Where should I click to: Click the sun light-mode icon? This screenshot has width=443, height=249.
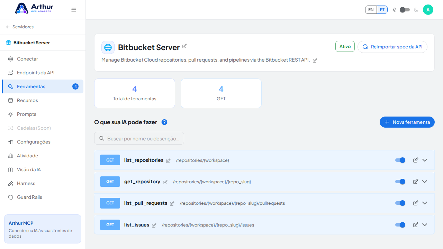tap(394, 10)
